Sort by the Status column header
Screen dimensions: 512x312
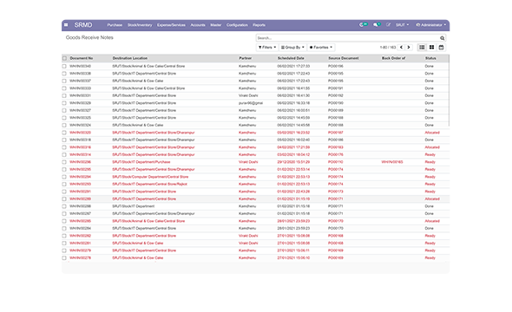[x=430, y=58]
